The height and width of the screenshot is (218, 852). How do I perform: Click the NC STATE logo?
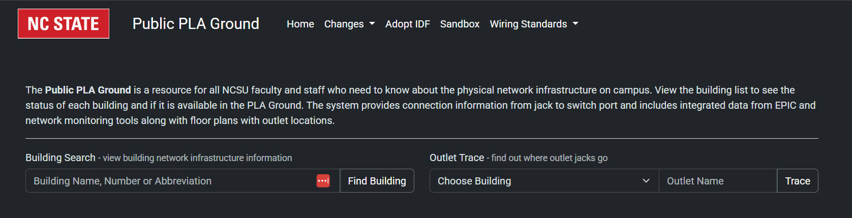64,23
